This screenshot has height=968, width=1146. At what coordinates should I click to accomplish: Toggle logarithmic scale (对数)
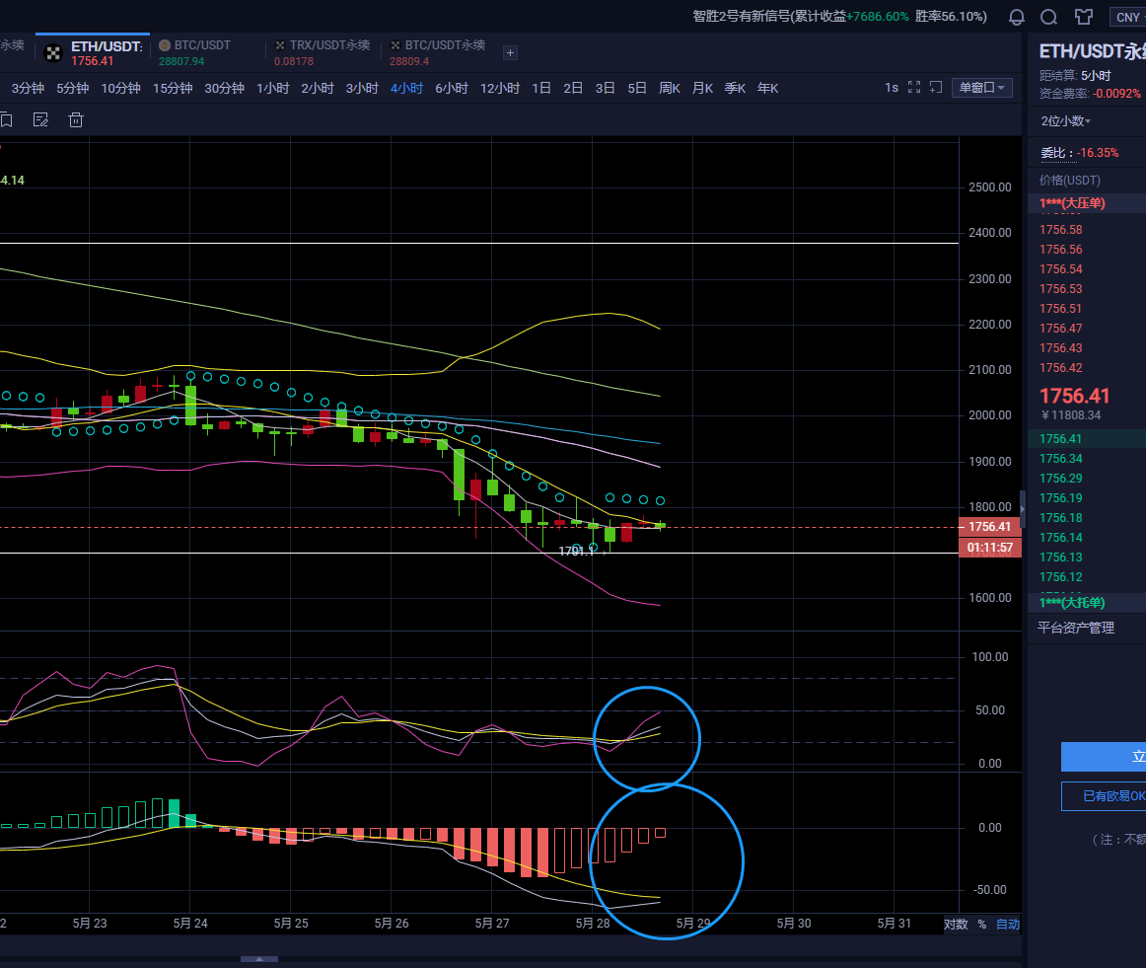956,925
